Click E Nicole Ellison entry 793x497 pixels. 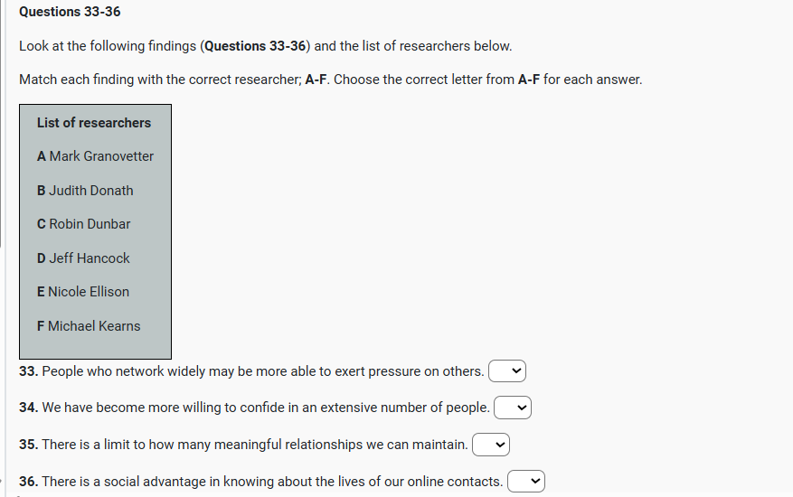tap(83, 292)
